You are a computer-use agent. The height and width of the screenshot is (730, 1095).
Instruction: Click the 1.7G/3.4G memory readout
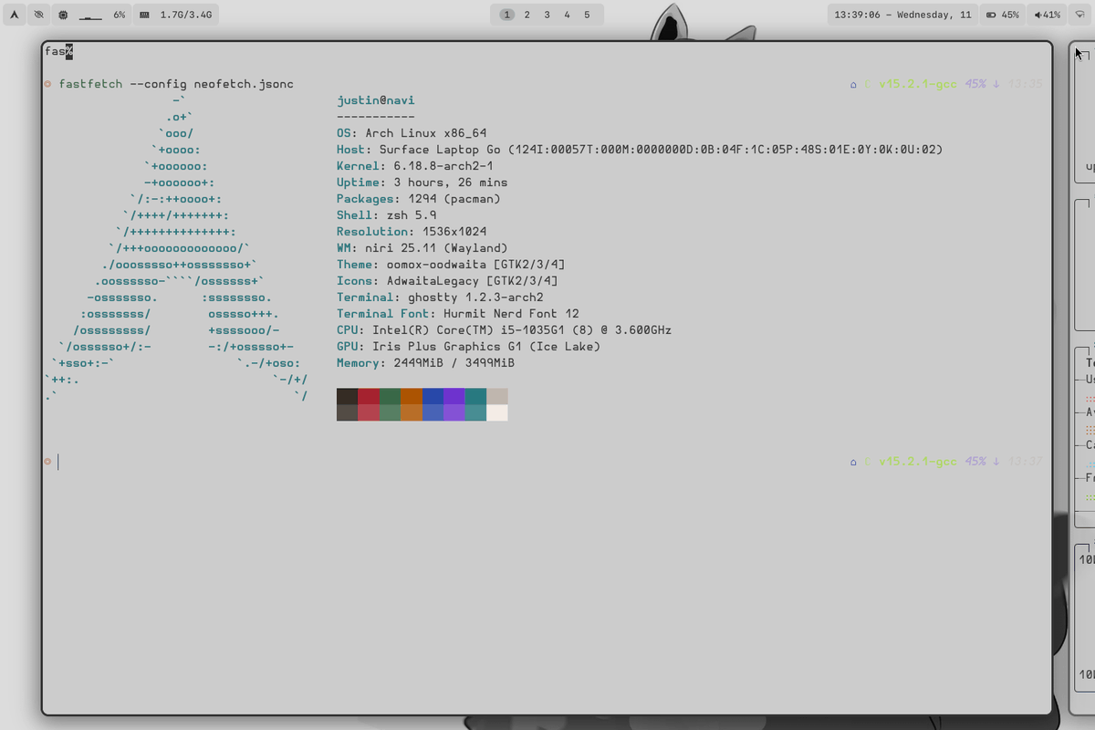[185, 16]
